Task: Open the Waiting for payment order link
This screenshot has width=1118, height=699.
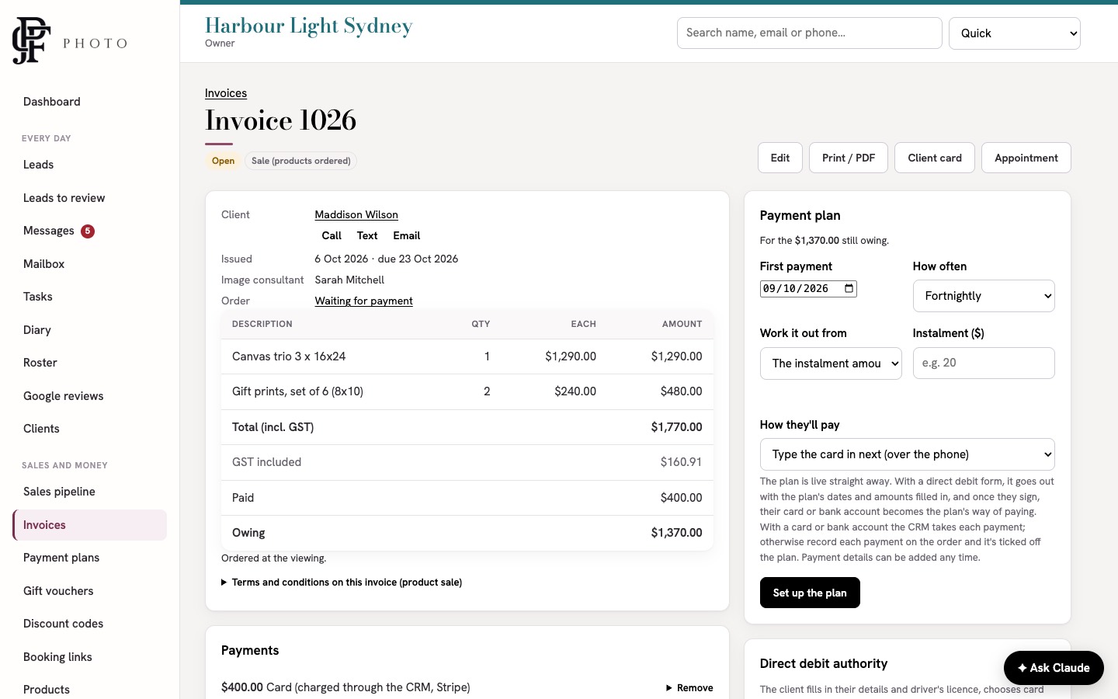Action: 363,301
